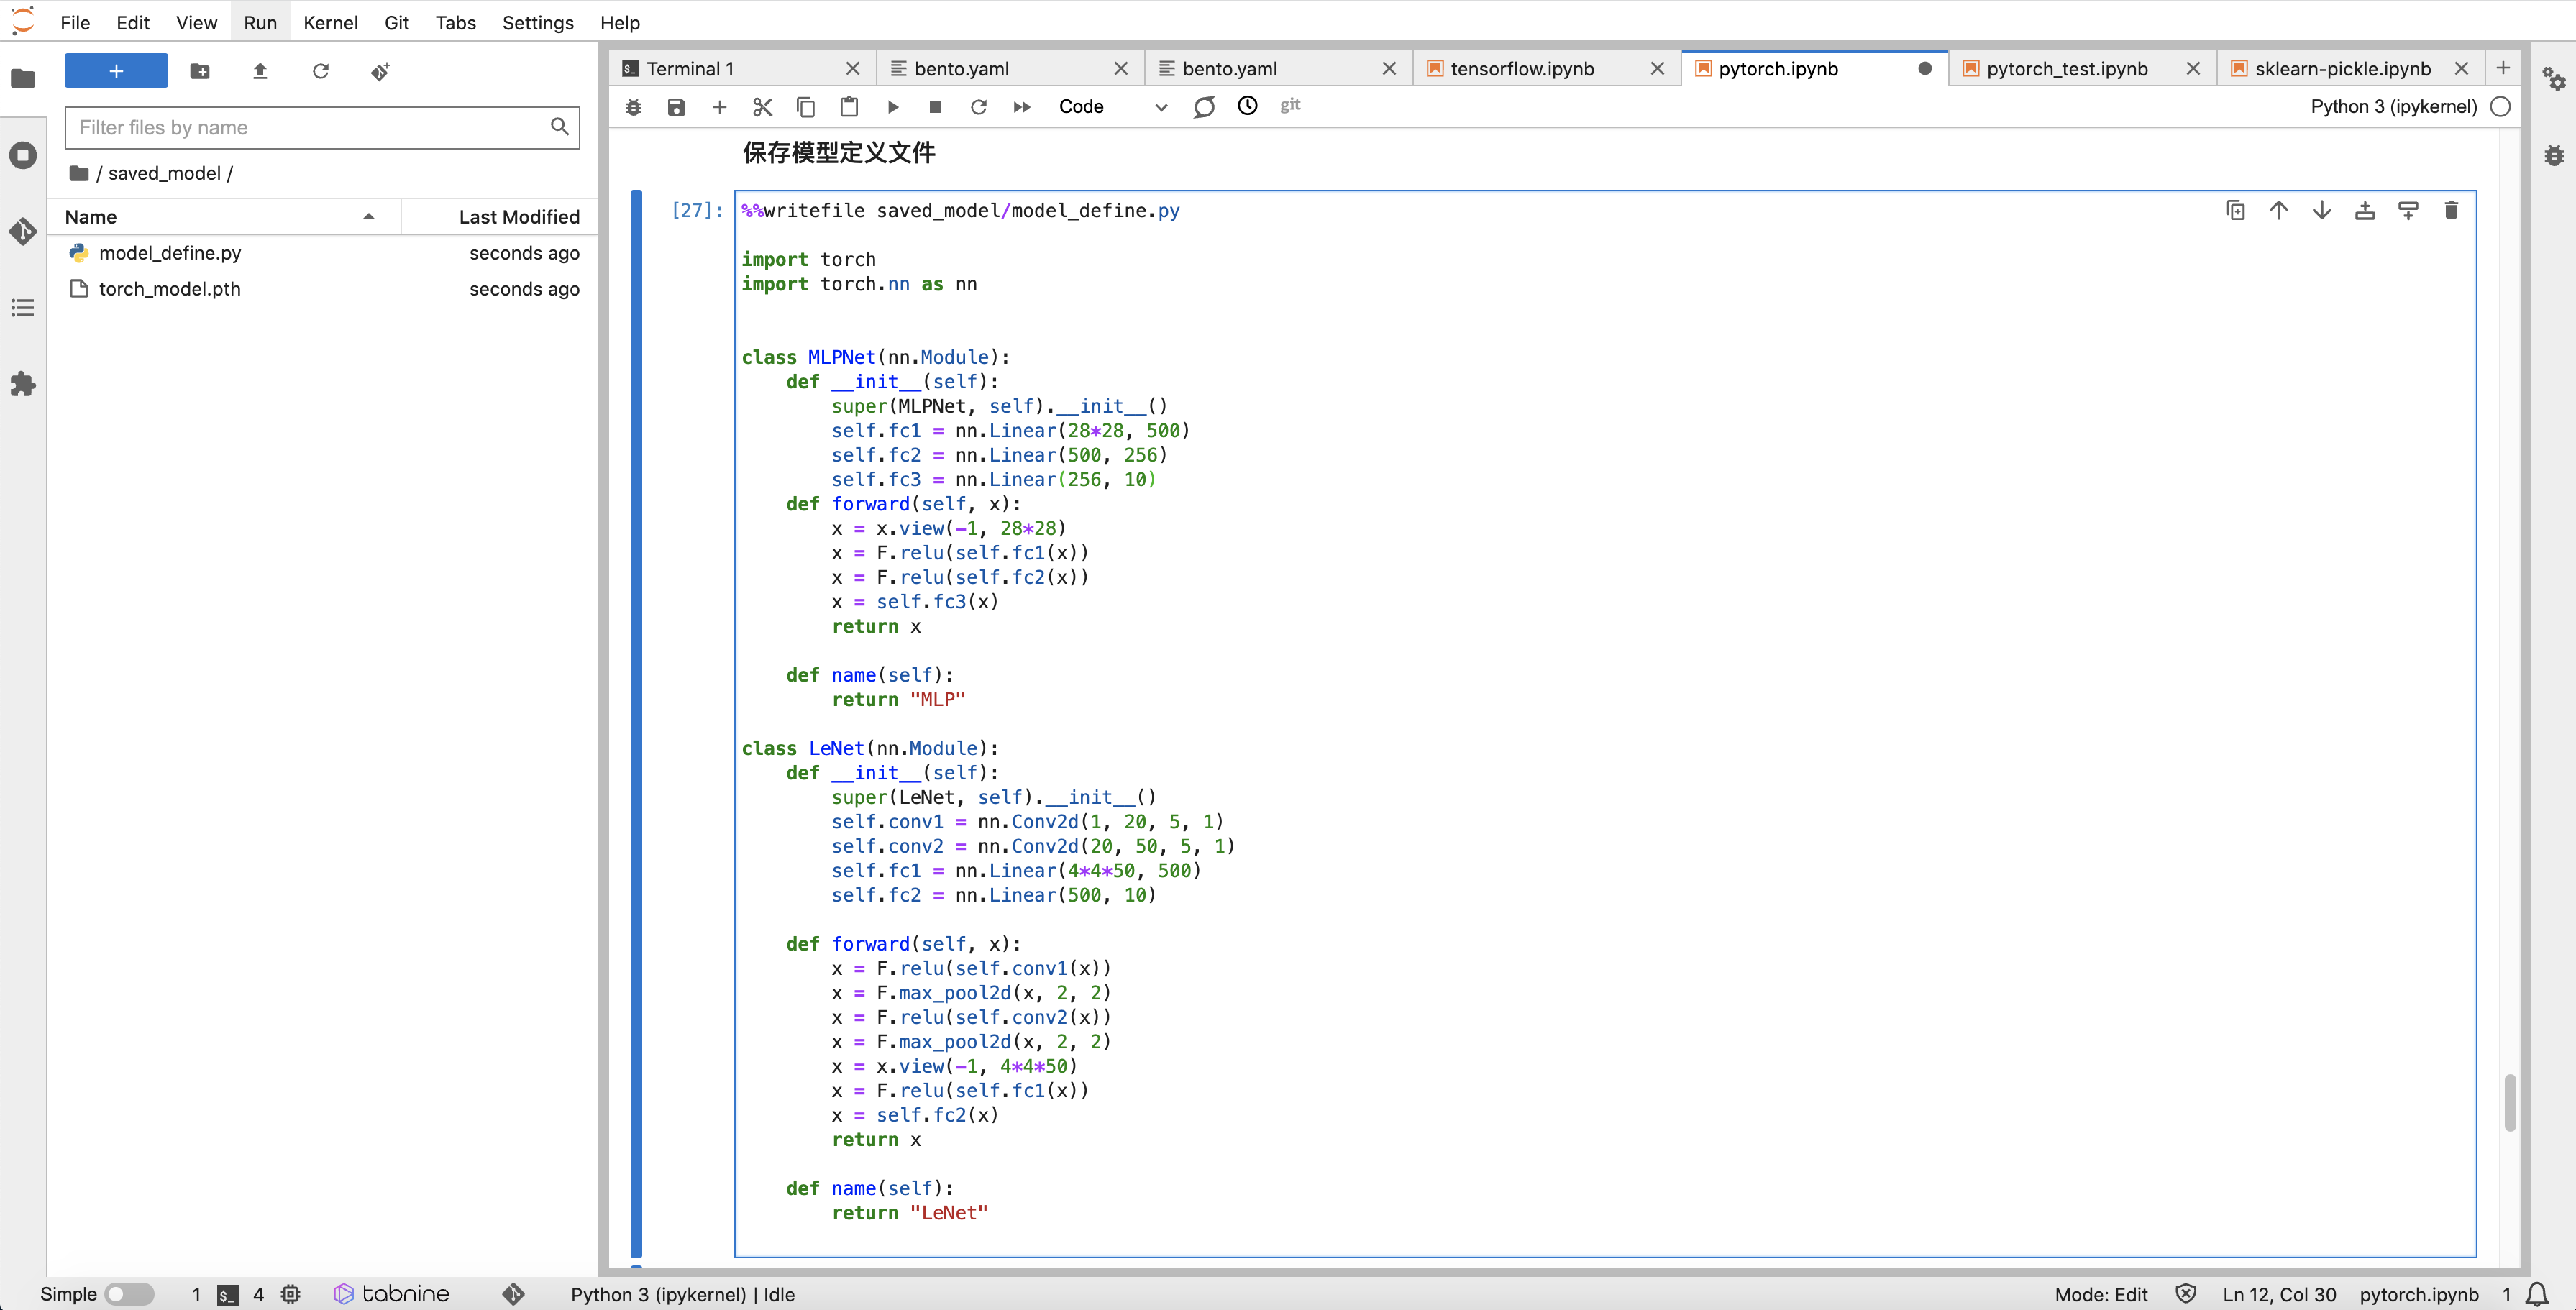Click the Cut cell scissors icon
Viewport: 2576px width, 1310px height.
click(762, 107)
